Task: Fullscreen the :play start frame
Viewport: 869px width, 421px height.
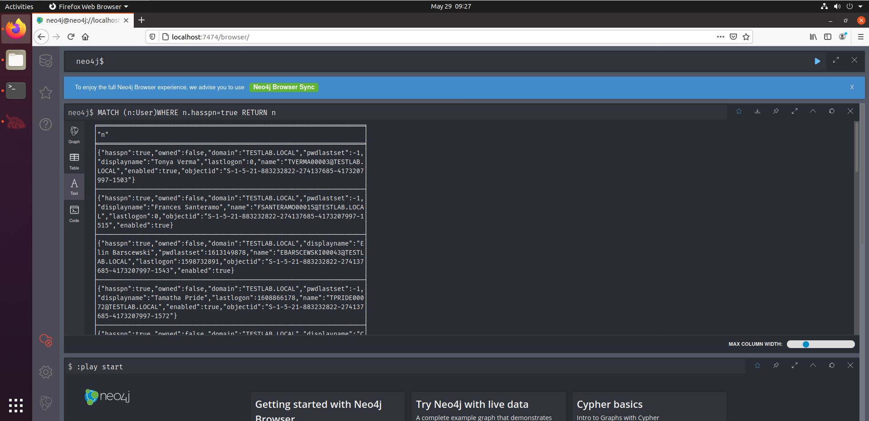Action: pyautogui.click(x=795, y=365)
